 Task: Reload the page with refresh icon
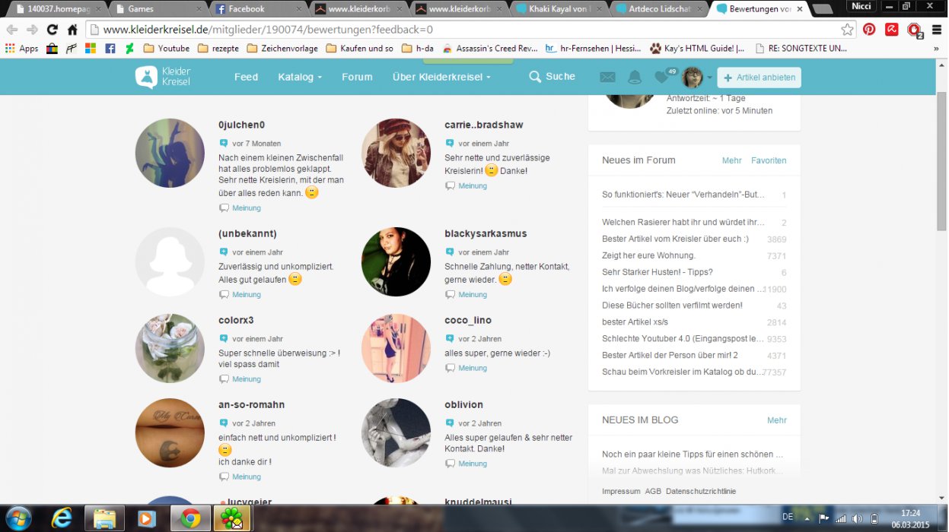click(x=52, y=30)
